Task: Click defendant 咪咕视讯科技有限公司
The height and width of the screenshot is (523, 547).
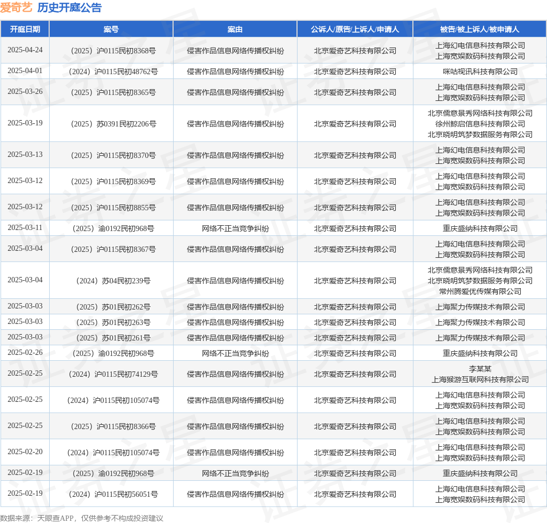Action: pos(480,72)
